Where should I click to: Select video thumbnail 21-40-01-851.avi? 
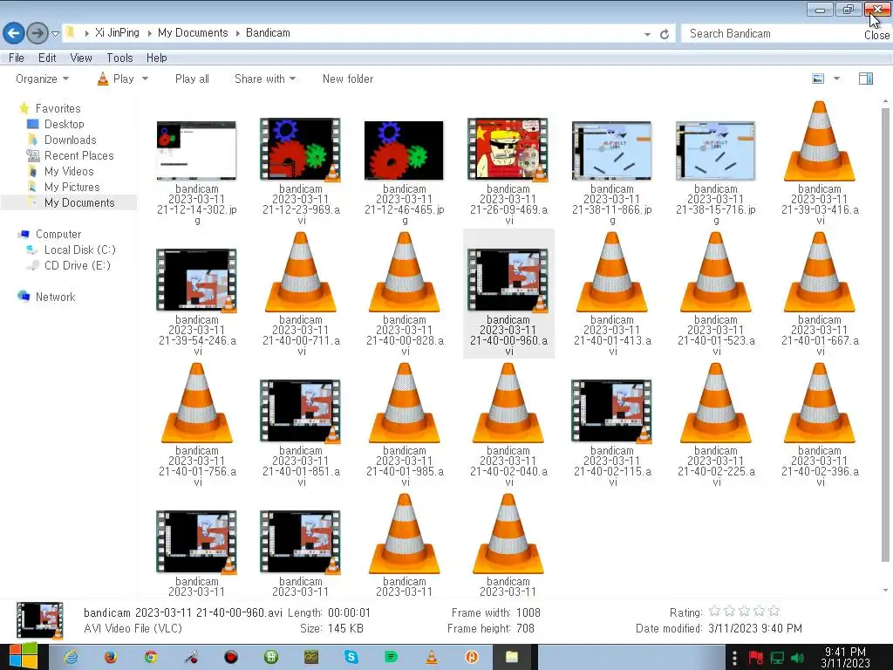[x=300, y=412]
